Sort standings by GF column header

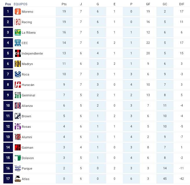(x=148, y=4)
